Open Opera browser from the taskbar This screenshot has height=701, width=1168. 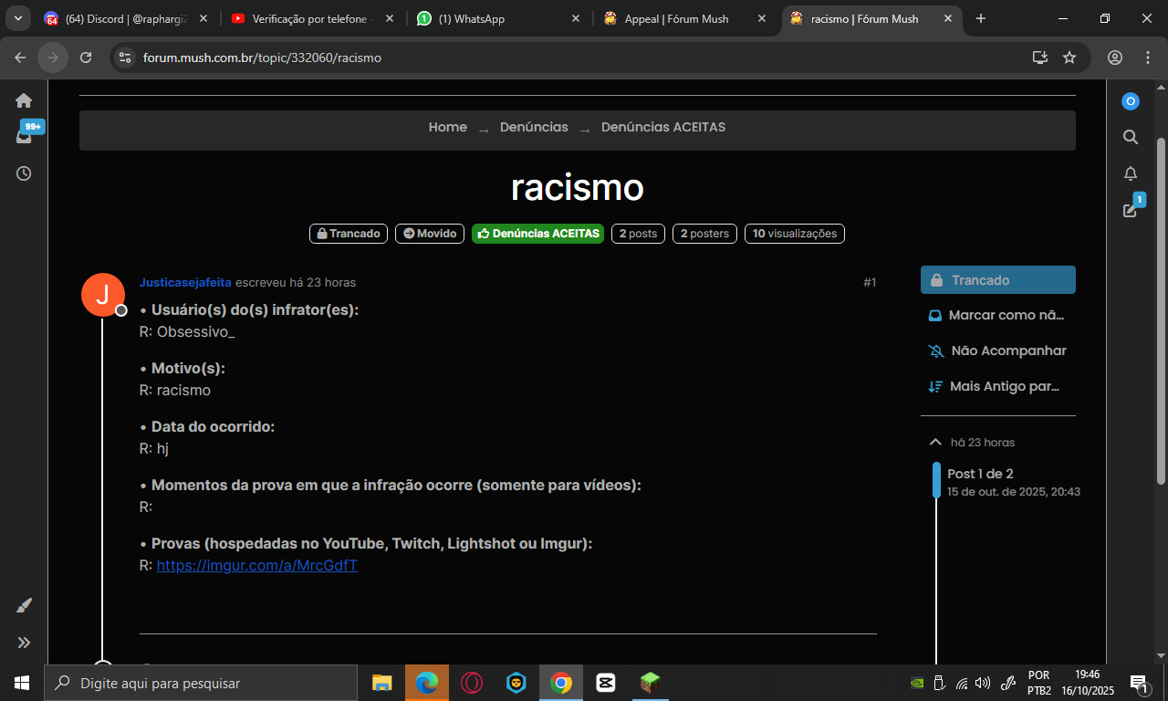pyautogui.click(x=472, y=683)
